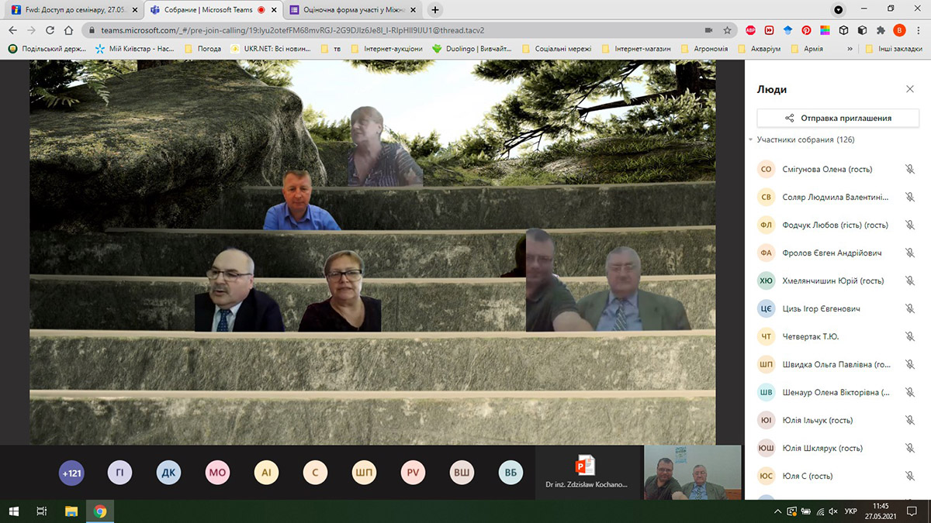Open a new browser tab
Screen dimensions: 931x523
click(x=435, y=10)
